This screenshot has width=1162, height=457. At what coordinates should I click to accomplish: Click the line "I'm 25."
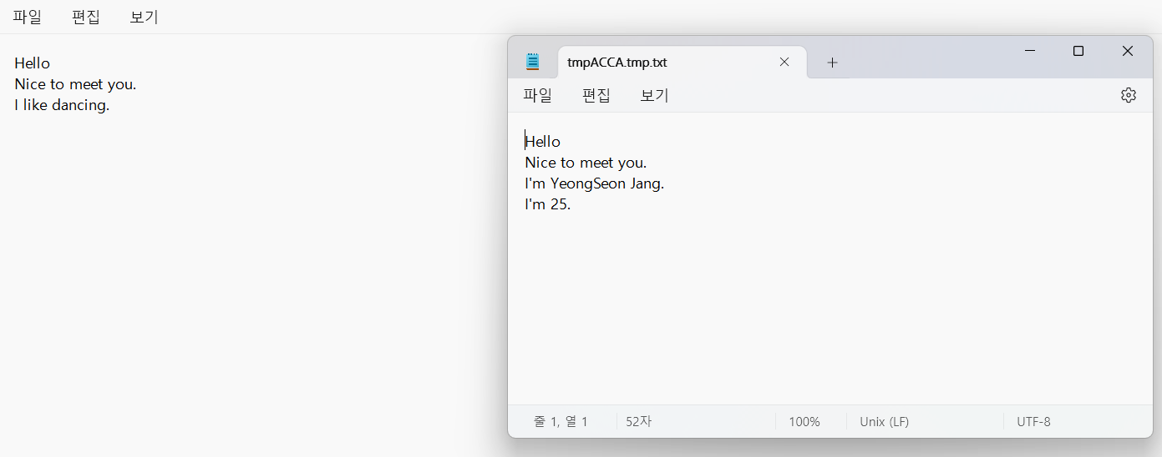pyautogui.click(x=548, y=204)
